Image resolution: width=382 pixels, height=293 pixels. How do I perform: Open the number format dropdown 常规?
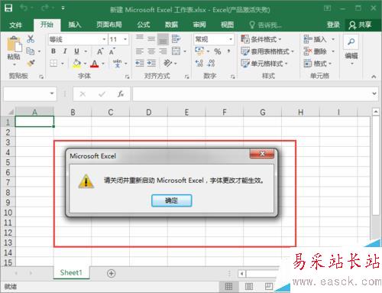(x=214, y=39)
